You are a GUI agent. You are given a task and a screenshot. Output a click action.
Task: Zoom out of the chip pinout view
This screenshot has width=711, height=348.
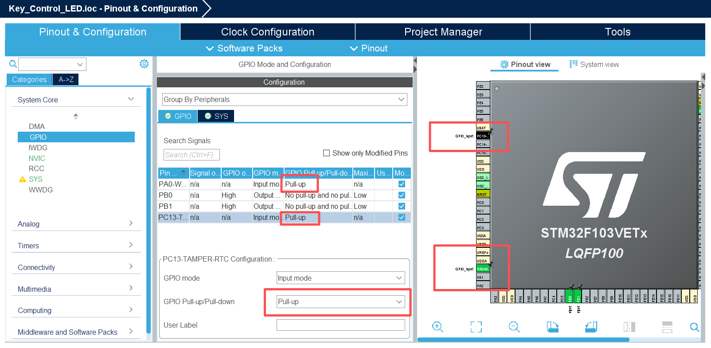[514, 327]
